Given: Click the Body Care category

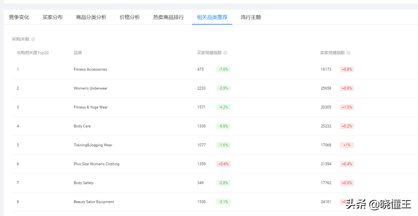Looking at the screenshot, I should coord(82,126).
